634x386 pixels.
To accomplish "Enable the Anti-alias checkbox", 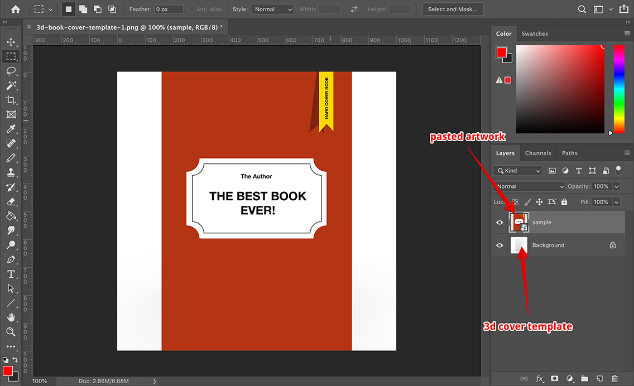I will point(191,9).
